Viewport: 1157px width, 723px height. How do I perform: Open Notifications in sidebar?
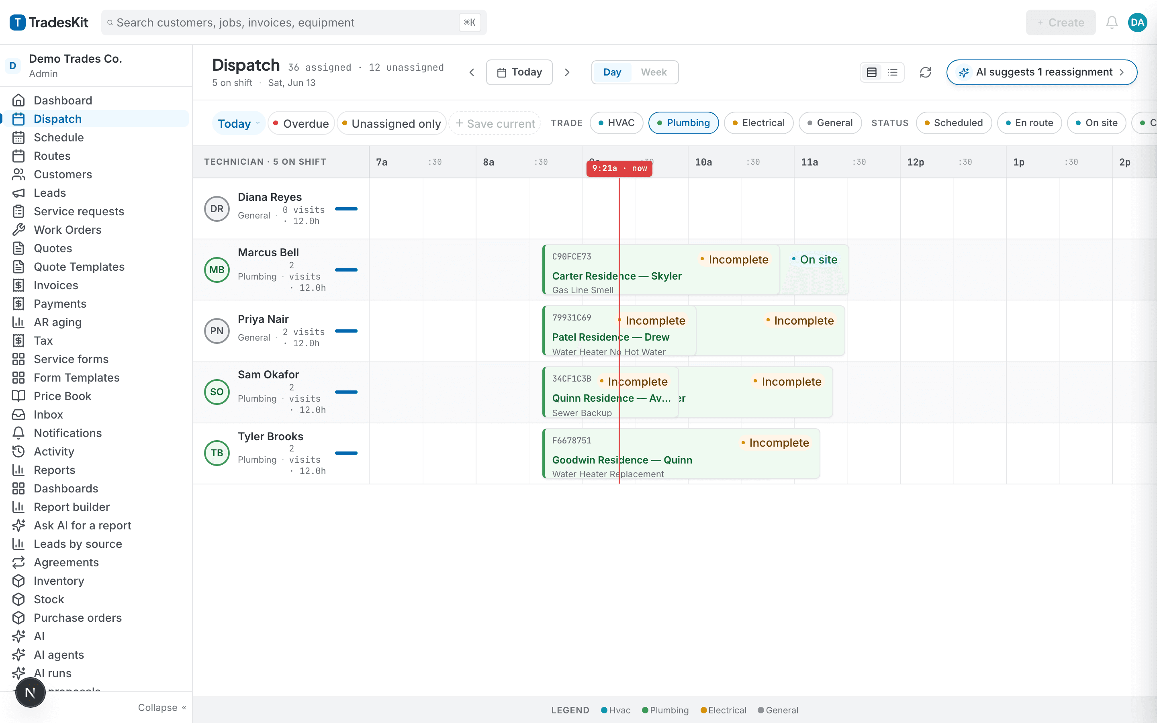[96, 433]
